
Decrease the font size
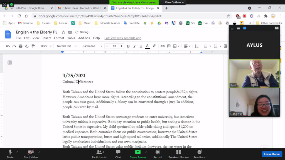coord(107,46)
